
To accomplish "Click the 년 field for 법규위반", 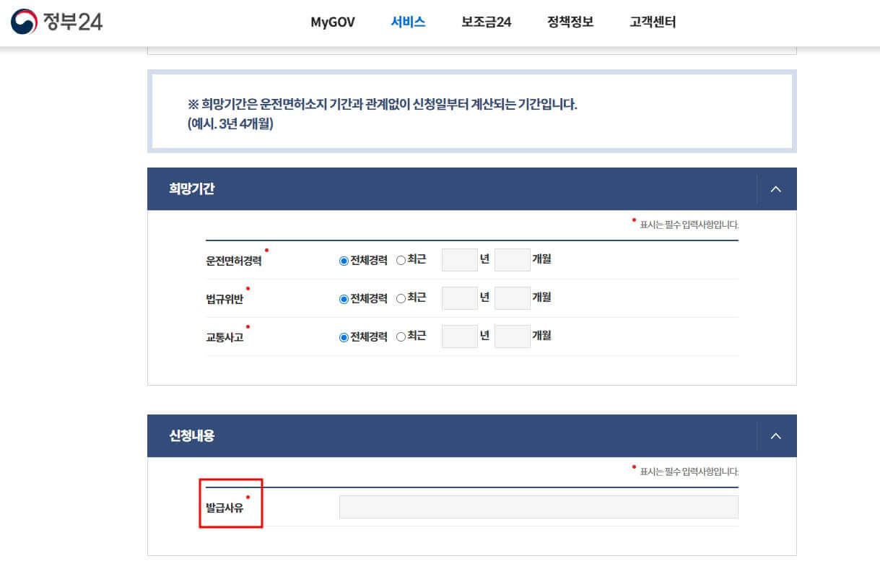I will (460, 297).
